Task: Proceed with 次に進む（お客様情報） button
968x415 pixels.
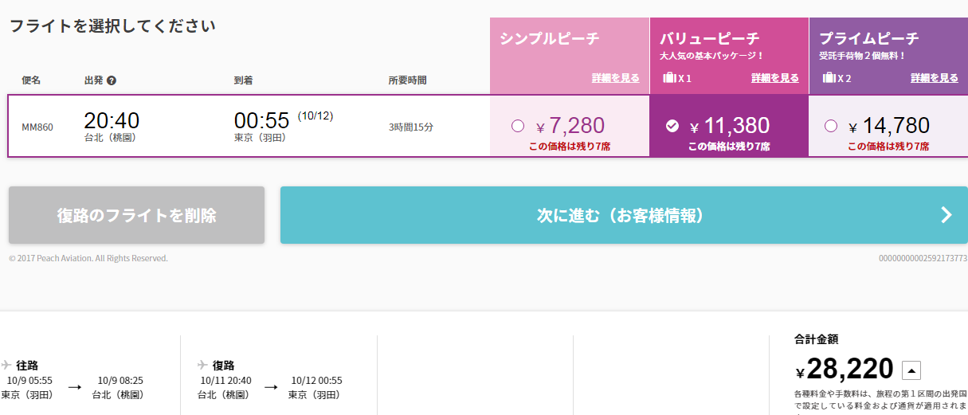Action: (624, 215)
